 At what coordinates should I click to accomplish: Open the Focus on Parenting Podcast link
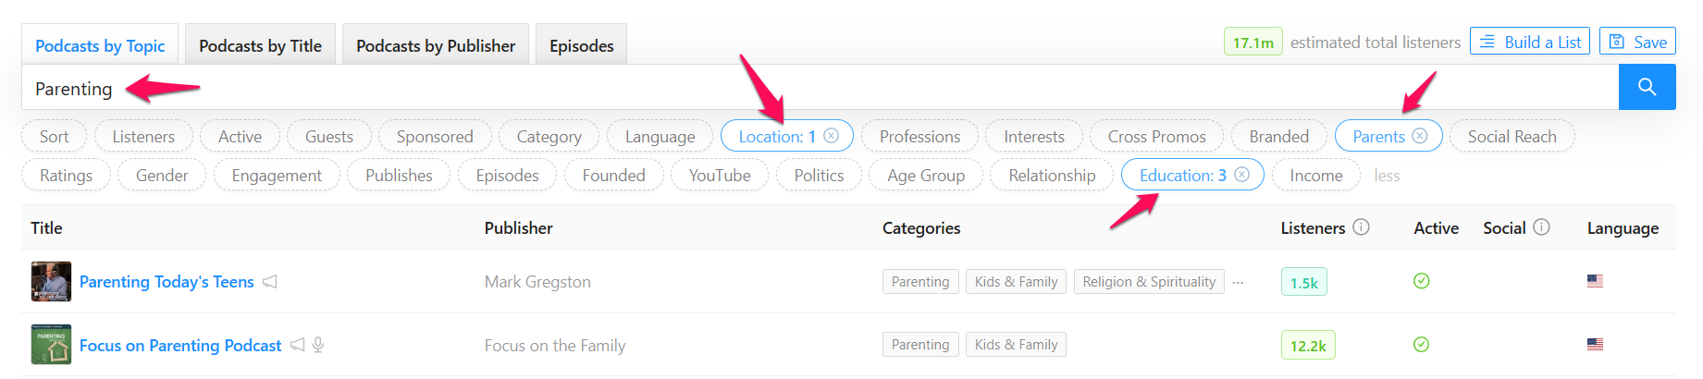pyautogui.click(x=180, y=346)
